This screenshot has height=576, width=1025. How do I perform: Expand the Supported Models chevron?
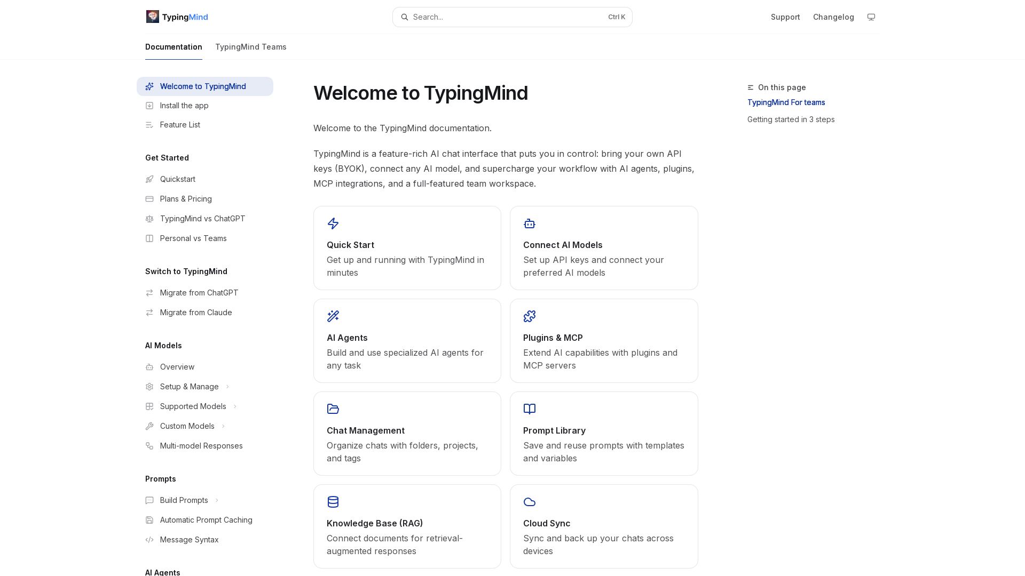click(235, 406)
